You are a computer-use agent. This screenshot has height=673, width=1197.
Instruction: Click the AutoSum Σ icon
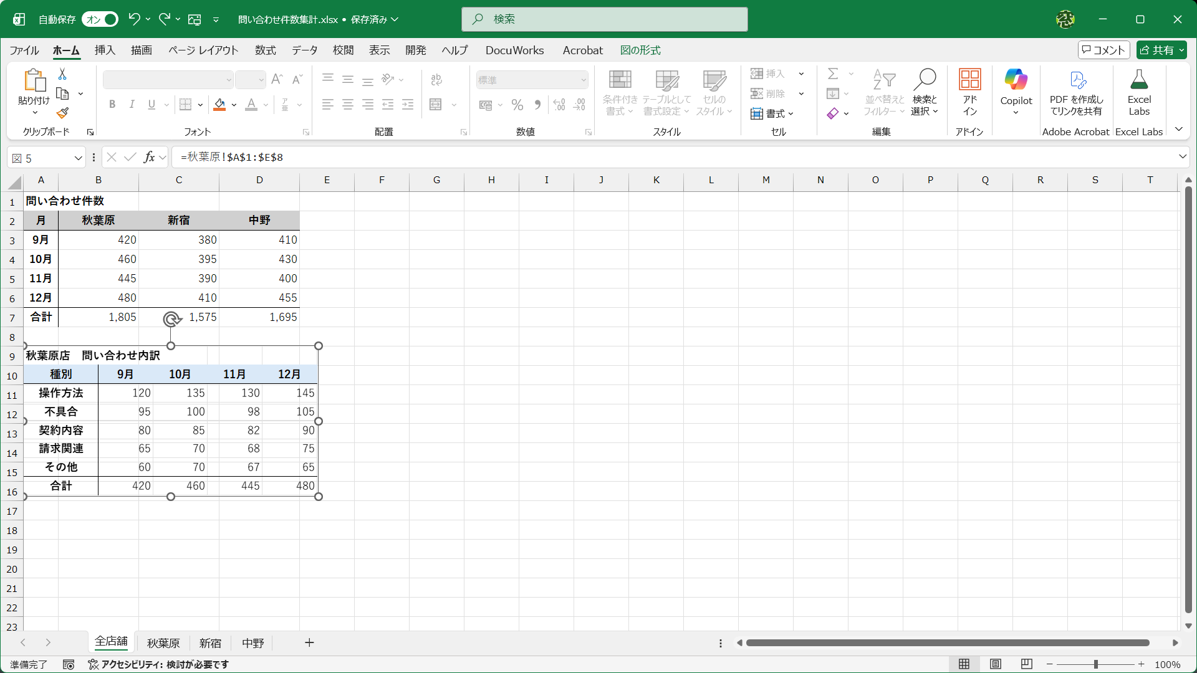(x=834, y=73)
